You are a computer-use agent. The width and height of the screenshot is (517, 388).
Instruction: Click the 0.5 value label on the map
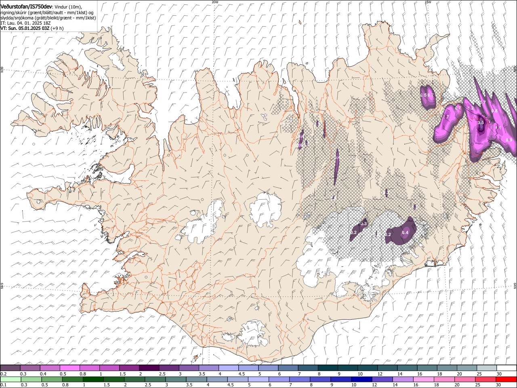tap(423, 95)
